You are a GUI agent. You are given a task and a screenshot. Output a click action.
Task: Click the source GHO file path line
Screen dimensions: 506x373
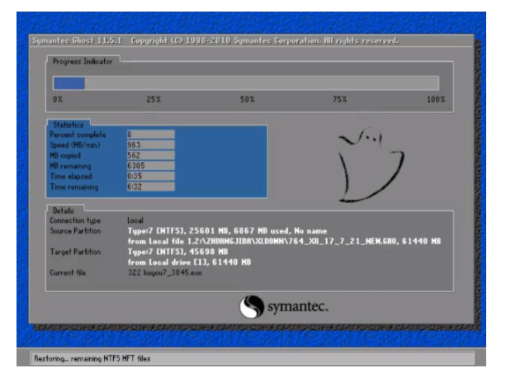(284, 241)
